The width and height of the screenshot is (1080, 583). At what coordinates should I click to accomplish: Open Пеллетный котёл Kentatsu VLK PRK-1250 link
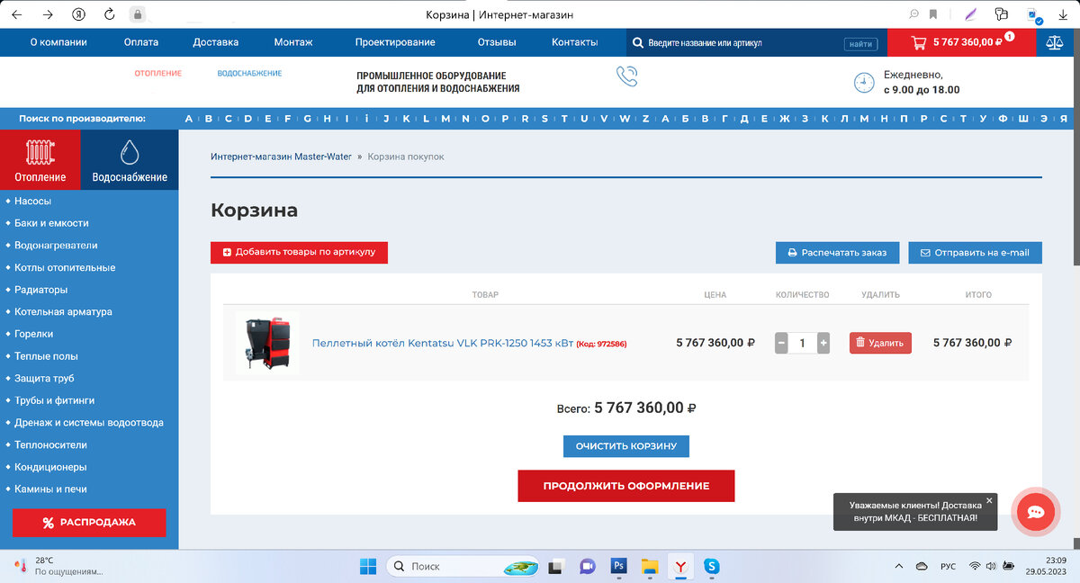pyautogui.click(x=442, y=343)
